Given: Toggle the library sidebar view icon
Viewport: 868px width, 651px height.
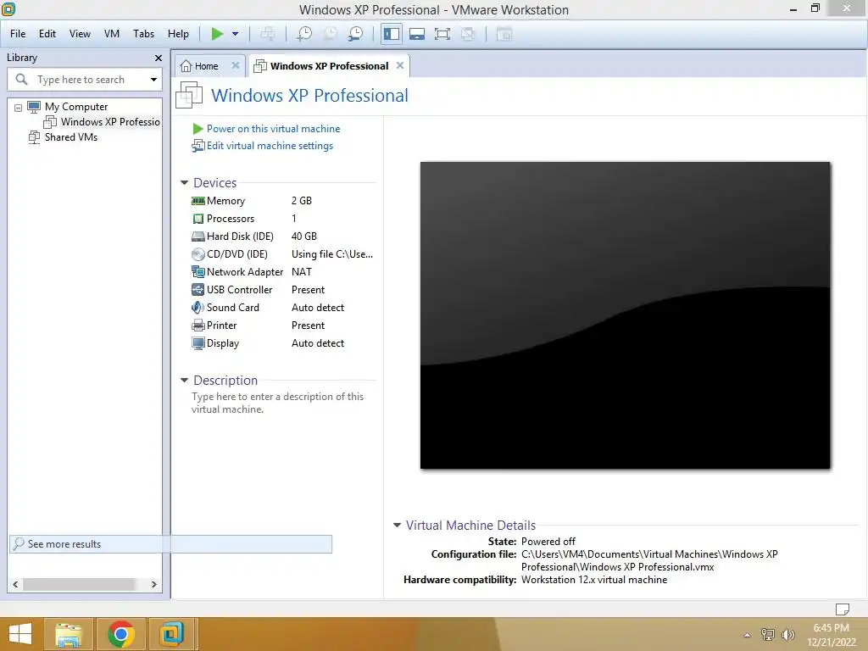Looking at the screenshot, I should [392, 34].
